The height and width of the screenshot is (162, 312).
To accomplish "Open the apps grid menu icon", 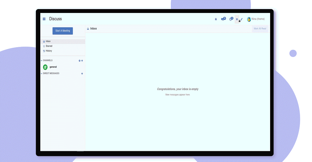I will click(44, 19).
